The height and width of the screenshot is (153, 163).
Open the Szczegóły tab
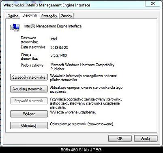pos(49,16)
